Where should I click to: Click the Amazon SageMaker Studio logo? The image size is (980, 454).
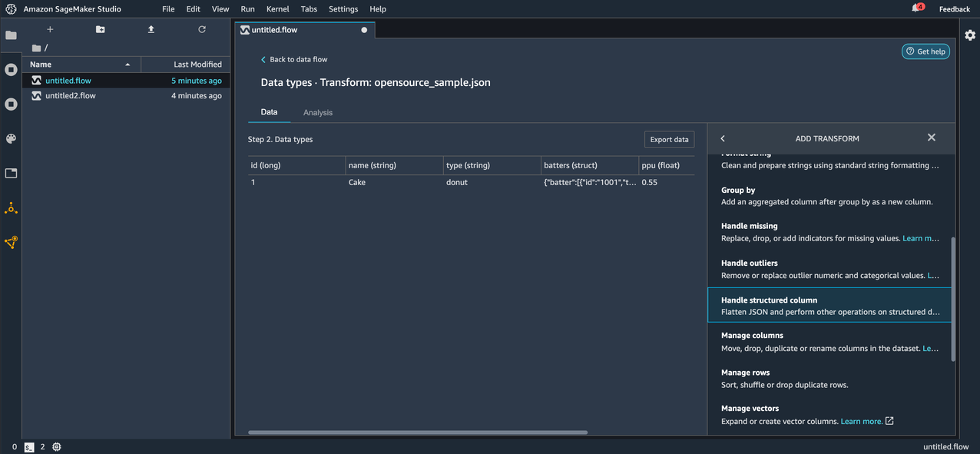(x=11, y=9)
